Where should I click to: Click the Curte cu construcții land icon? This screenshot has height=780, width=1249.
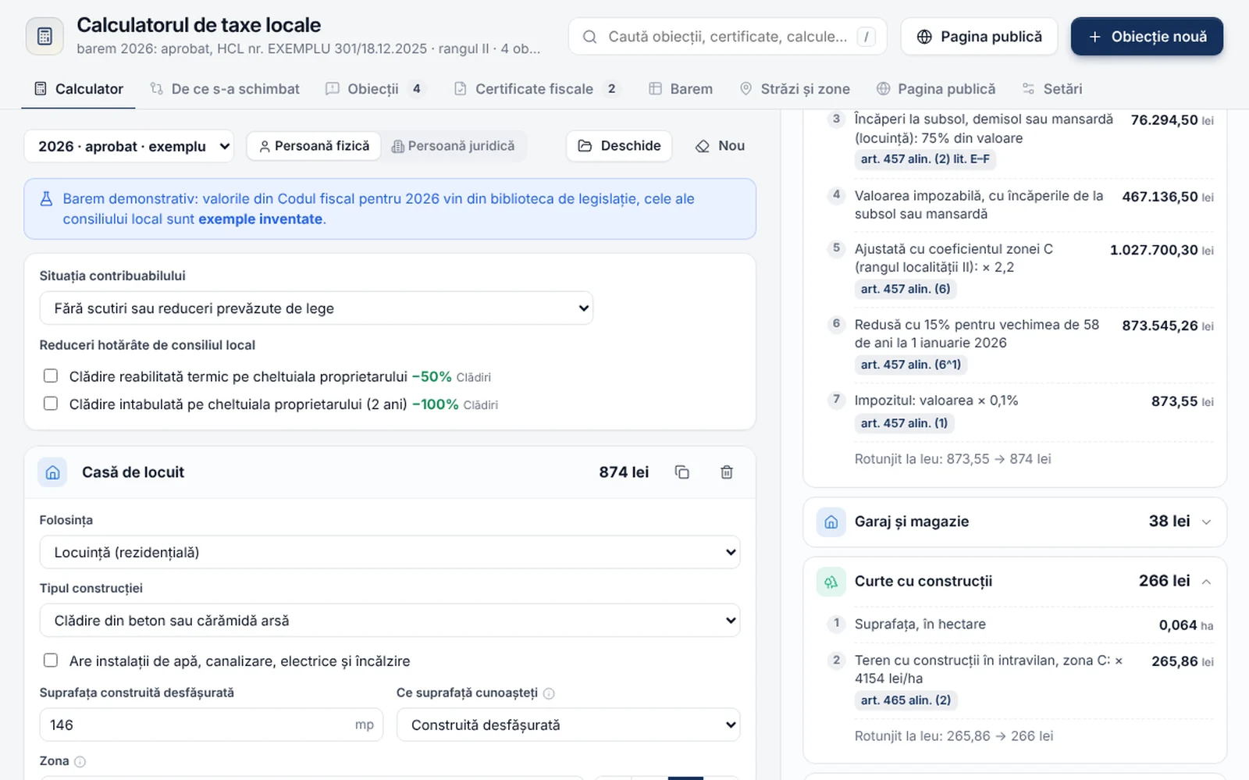[831, 582]
